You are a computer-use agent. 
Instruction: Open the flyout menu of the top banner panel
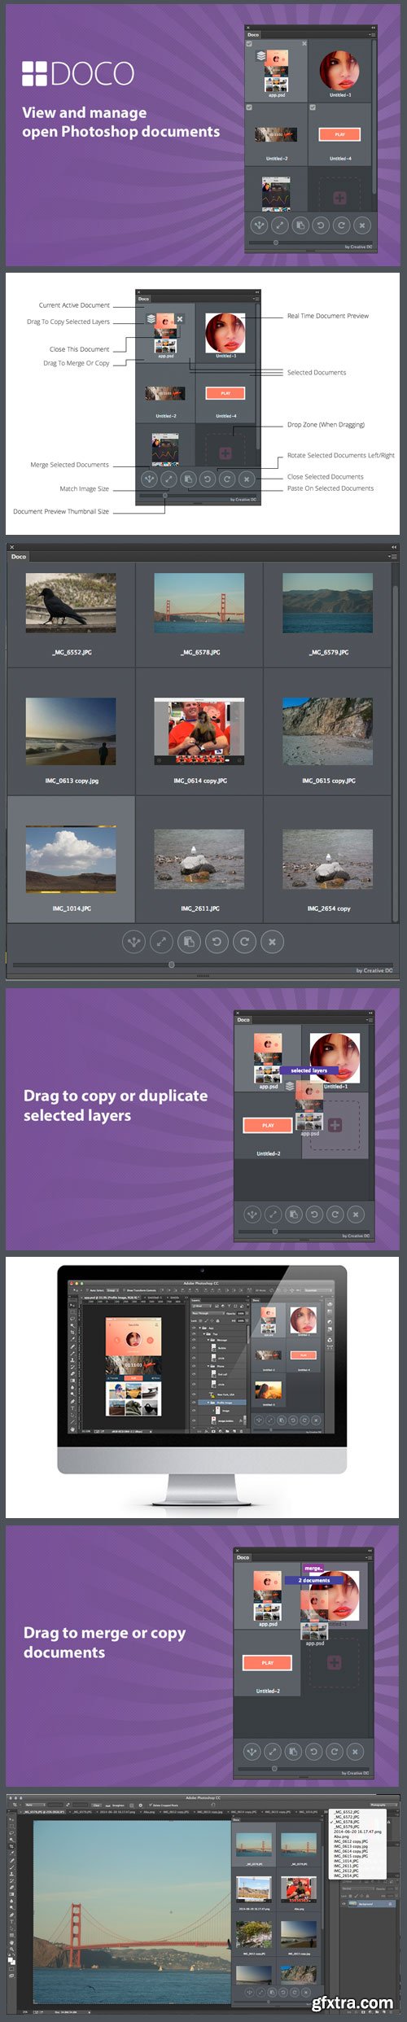click(x=372, y=35)
